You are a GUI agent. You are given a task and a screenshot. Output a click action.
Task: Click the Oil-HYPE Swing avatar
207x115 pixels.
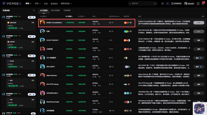click(x=43, y=84)
